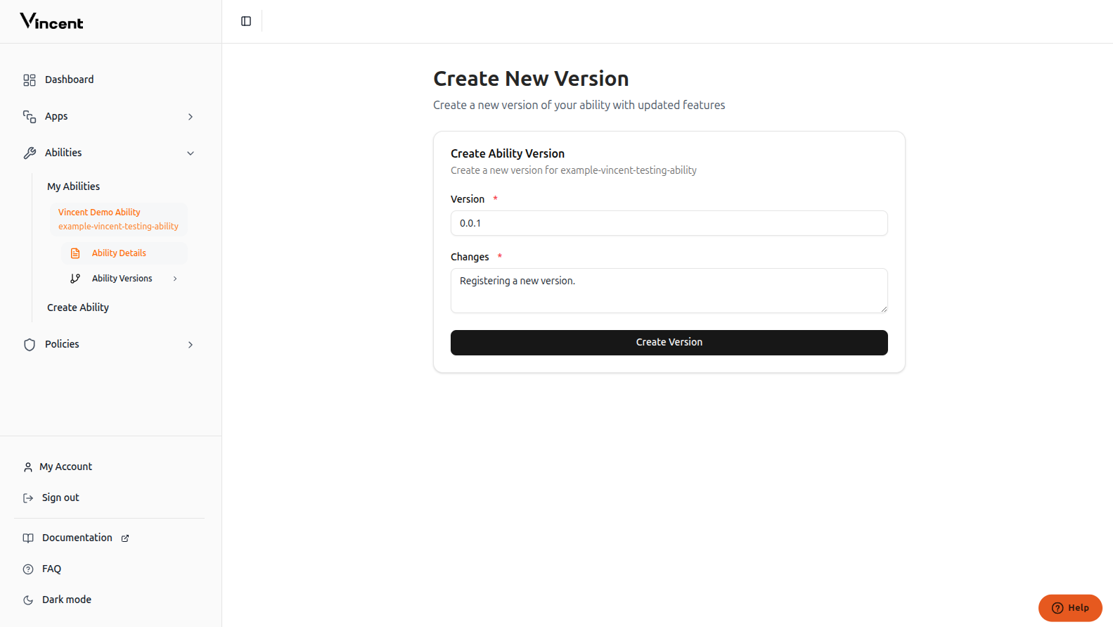Viewport: 1113px width, 627px height.
Task: Click the My Account person icon
Action: [x=28, y=467]
